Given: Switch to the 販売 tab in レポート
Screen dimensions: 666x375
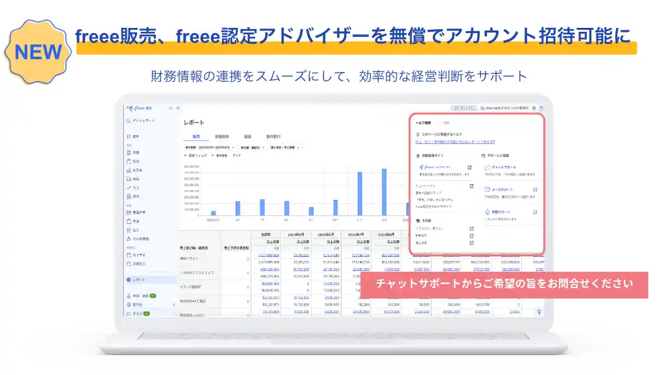Looking at the screenshot, I should [x=195, y=136].
